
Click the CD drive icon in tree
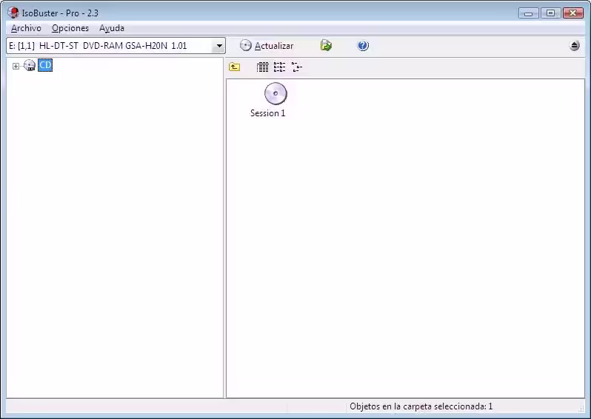pos(30,65)
